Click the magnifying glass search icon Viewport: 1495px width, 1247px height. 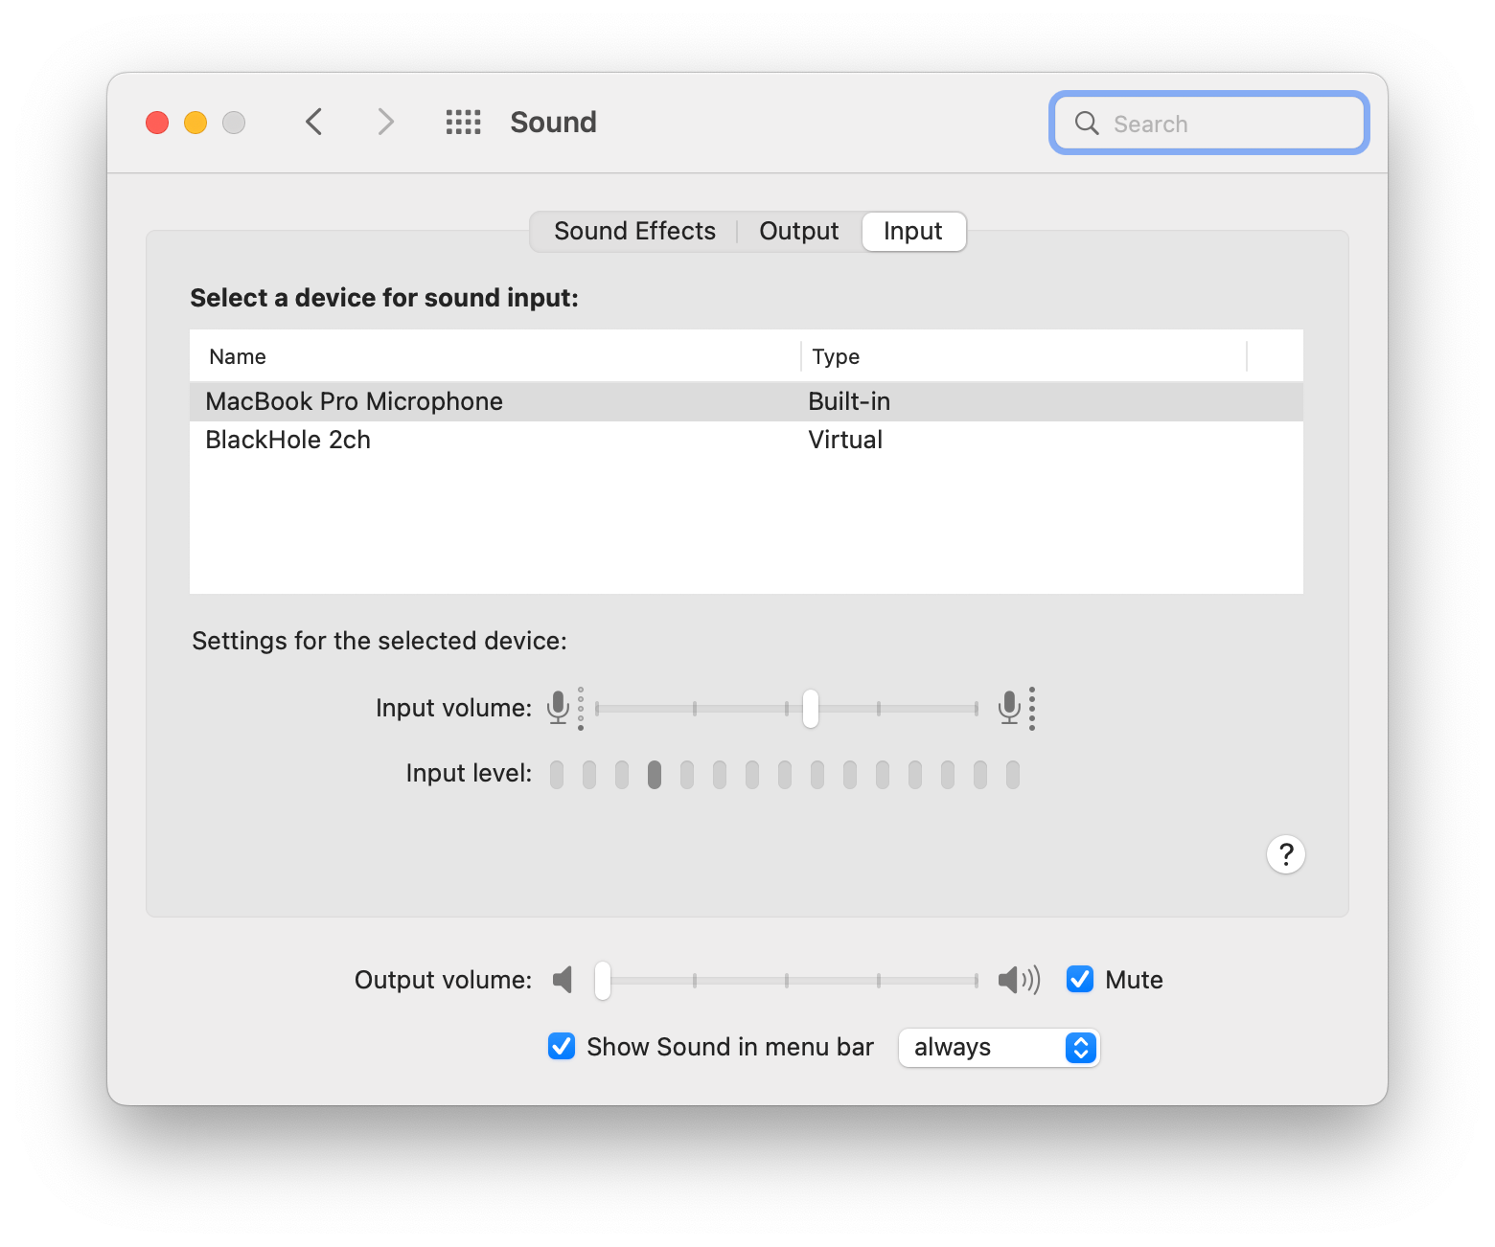coord(1087,123)
